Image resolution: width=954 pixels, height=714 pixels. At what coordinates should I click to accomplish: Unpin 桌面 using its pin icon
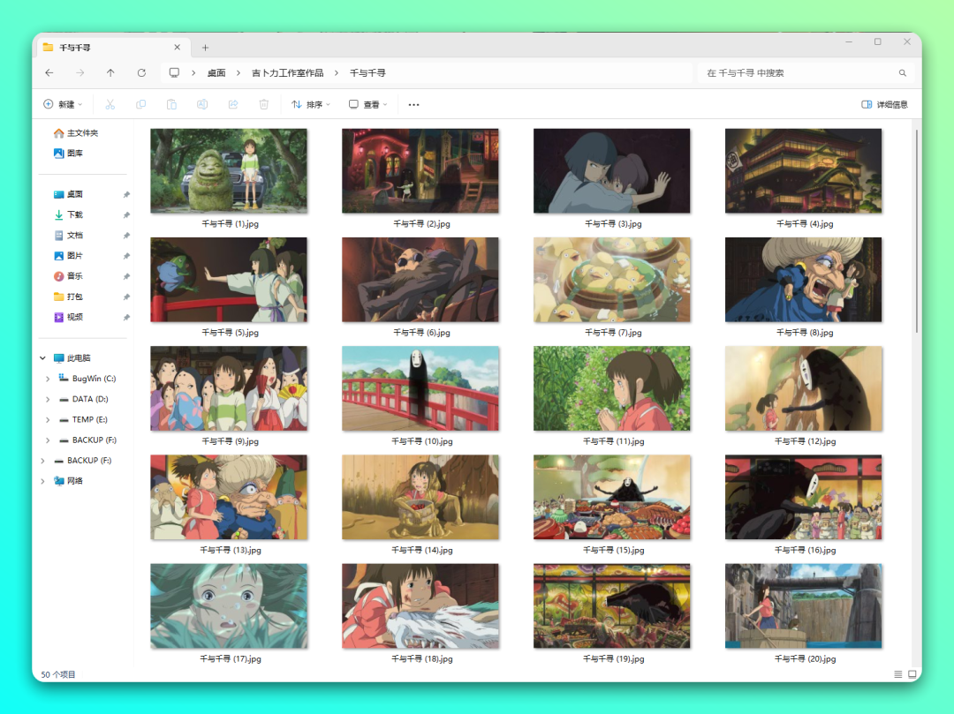tap(126, 194)
